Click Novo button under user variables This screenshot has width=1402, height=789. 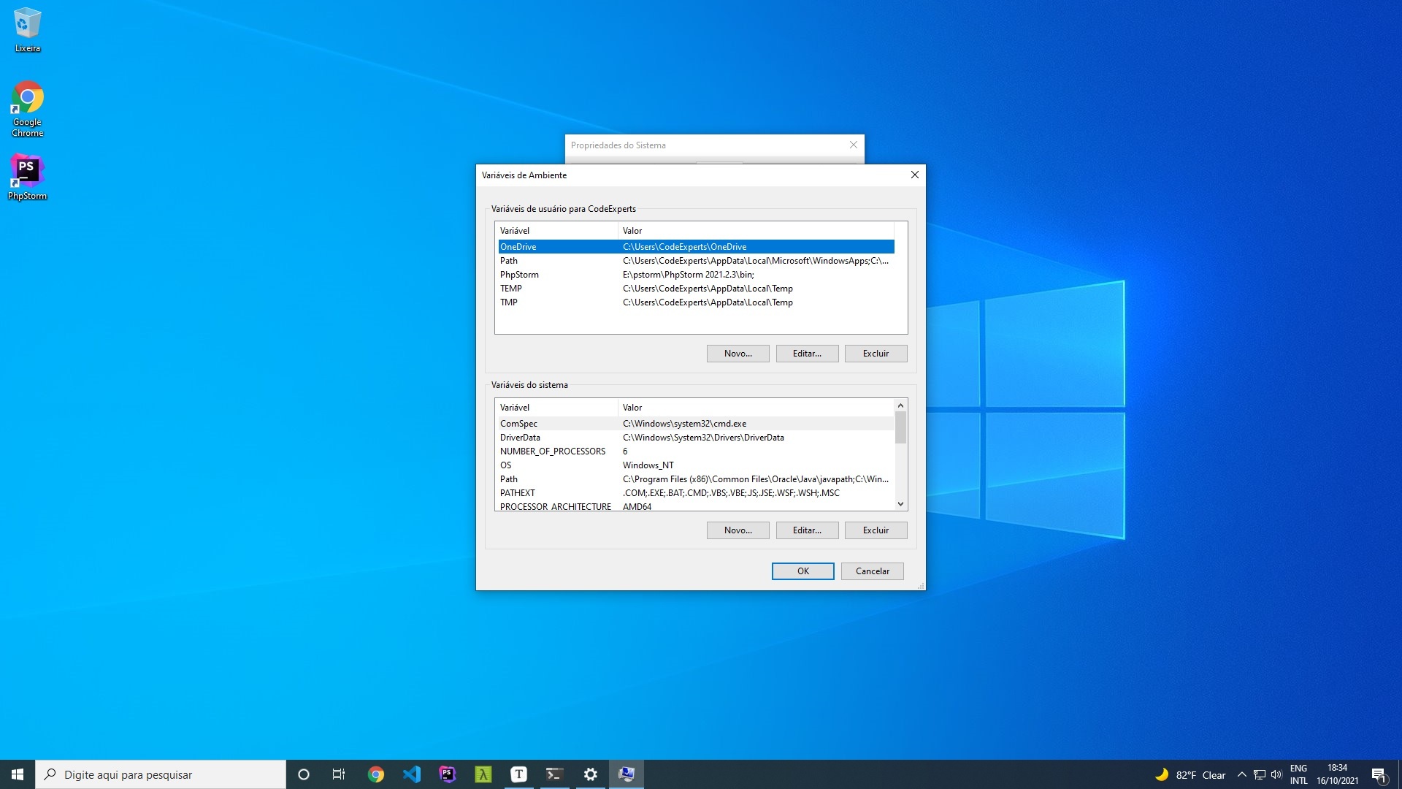pyautogui.click(x=738, y=354)
